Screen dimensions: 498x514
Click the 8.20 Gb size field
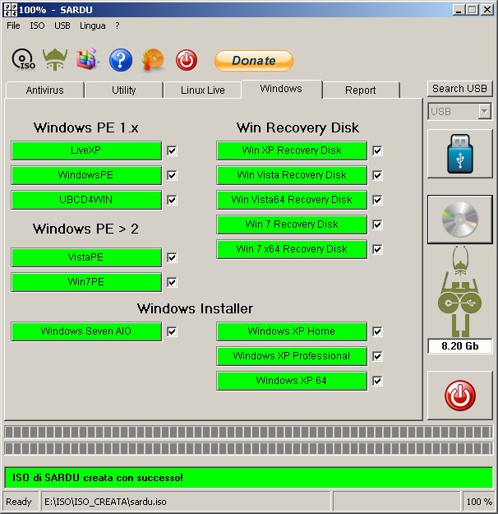(x=460, y=346)
